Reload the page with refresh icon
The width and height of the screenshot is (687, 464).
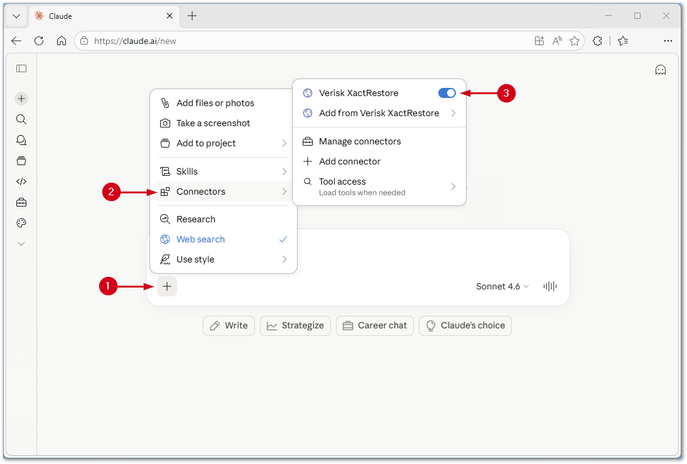pyautogui.click(x=39, y=41)
